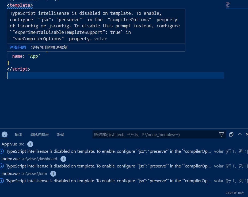Select App.vue src file group row
The height and width of the screenshot is (197, 248).
[124, 144]
